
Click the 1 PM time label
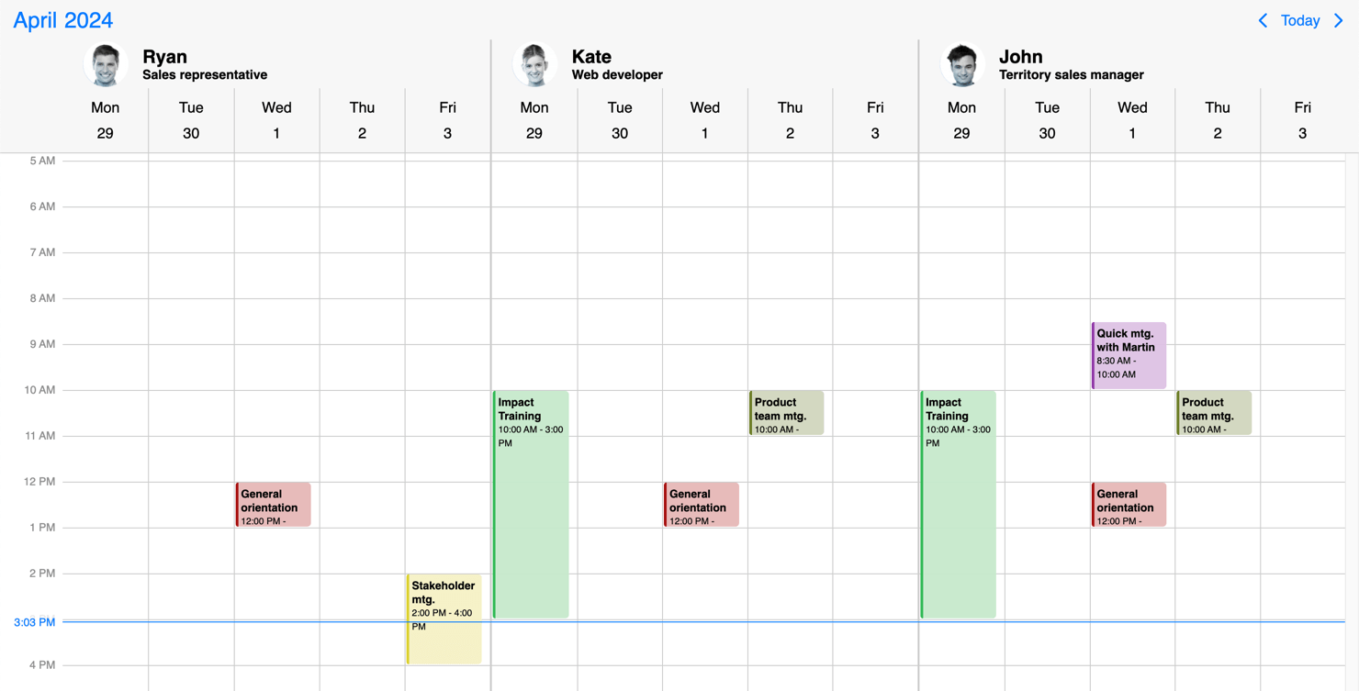pos(42,528)
